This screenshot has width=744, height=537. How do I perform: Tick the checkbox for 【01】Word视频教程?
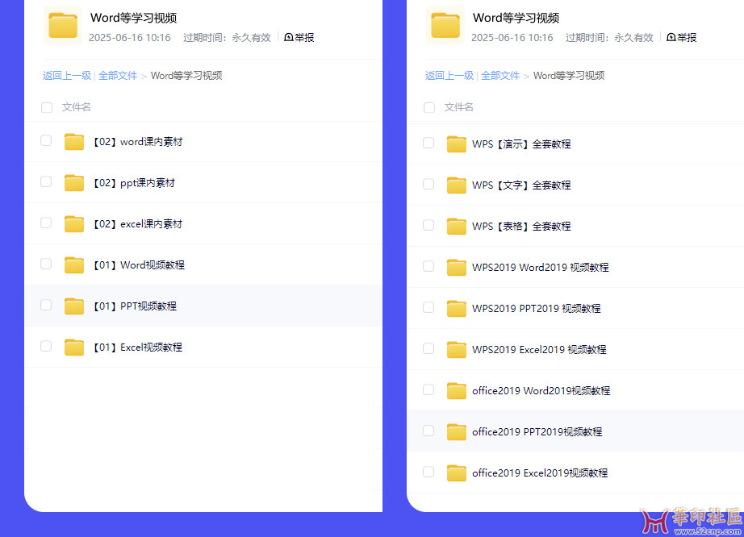click(x=46, y=264)
